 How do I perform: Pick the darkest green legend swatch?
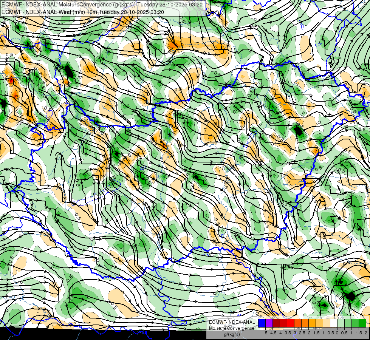(362, 323)
